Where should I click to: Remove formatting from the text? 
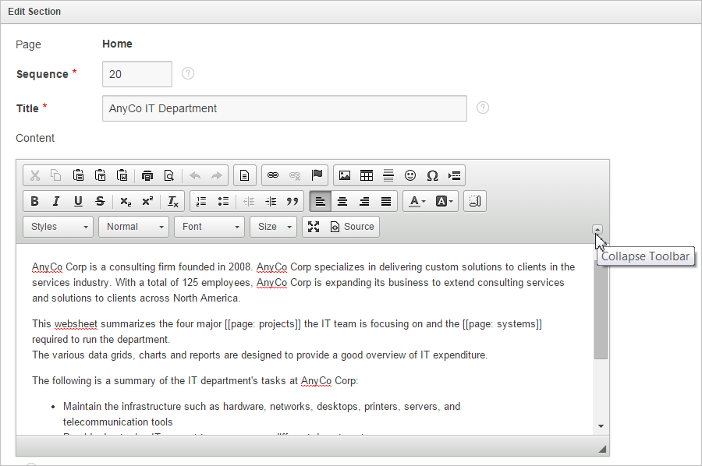(x=173, y=201)
